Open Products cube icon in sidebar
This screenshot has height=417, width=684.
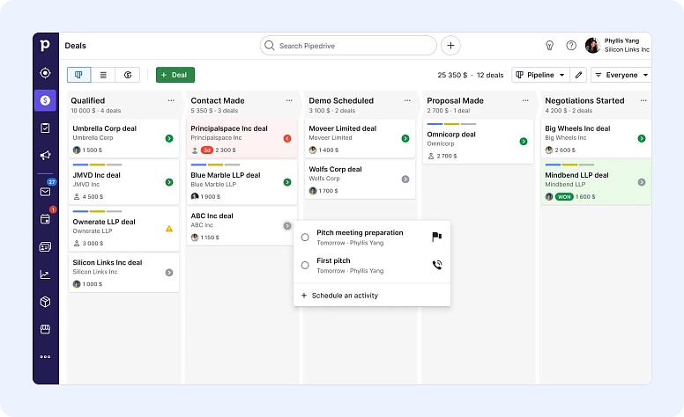point(45,302)
